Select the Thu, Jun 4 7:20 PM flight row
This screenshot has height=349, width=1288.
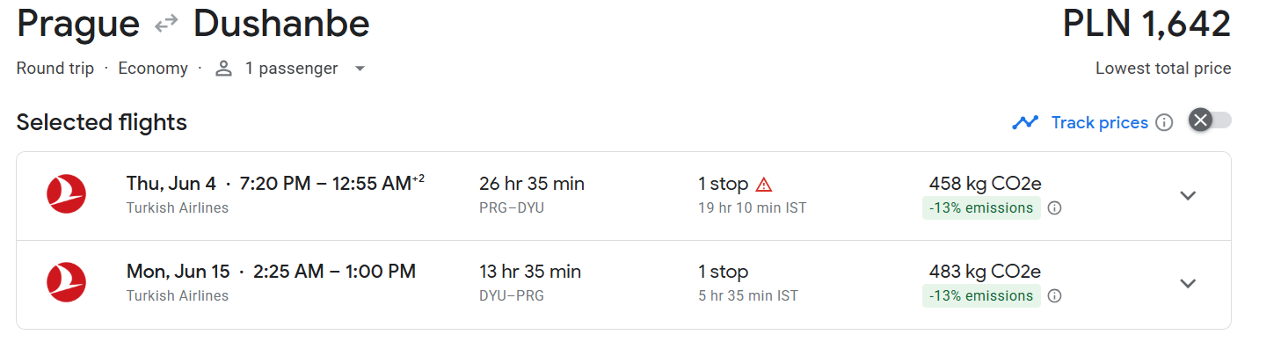(623, 196)
